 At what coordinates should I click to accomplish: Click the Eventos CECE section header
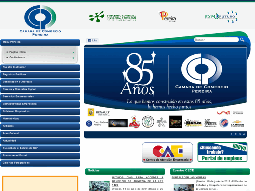pyautogui.click(x=210, y=171)
